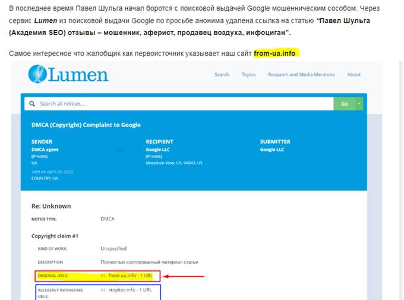Click the highlighted 'from-ua.info' text in article
Image resolution: width=404 pixels, height=300 pixels.
pyautogui.click(x=274, y=53)
